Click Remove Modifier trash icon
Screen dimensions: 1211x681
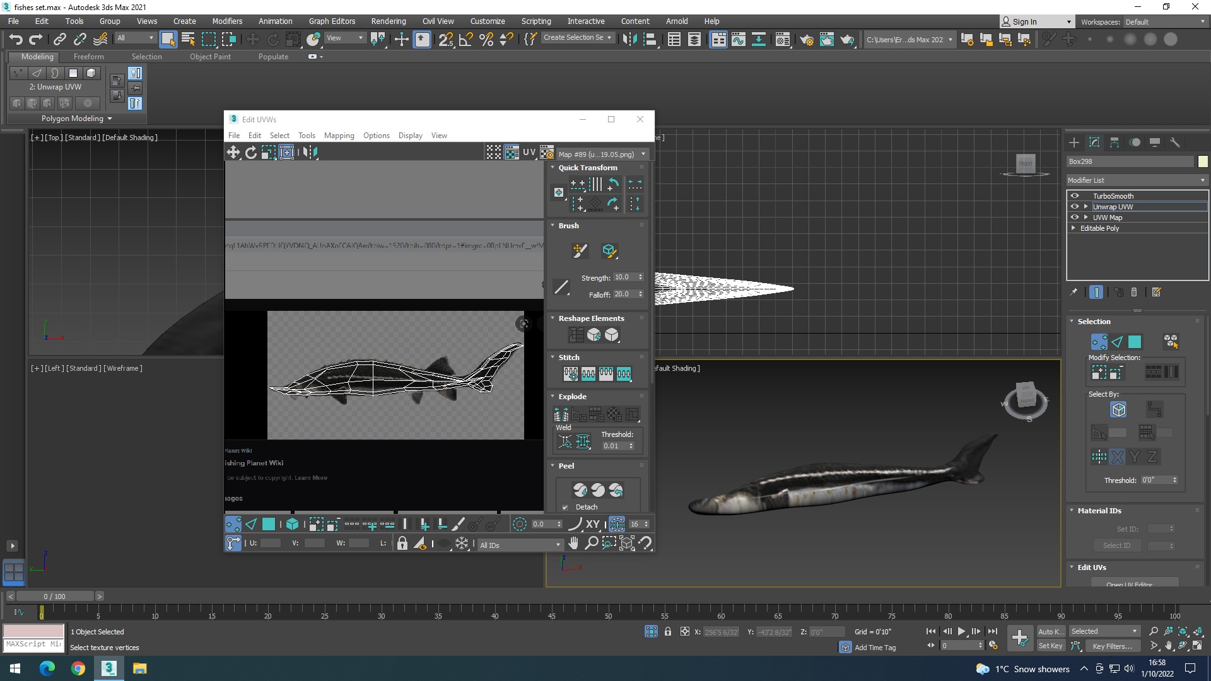point(1134,292)
